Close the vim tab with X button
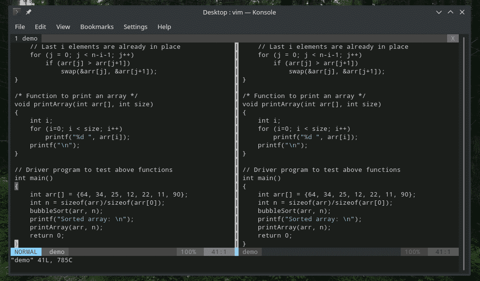The image size is (480, 281). click(453, 38)
